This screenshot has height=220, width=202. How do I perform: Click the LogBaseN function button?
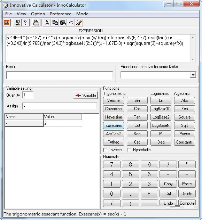(161, 125)
